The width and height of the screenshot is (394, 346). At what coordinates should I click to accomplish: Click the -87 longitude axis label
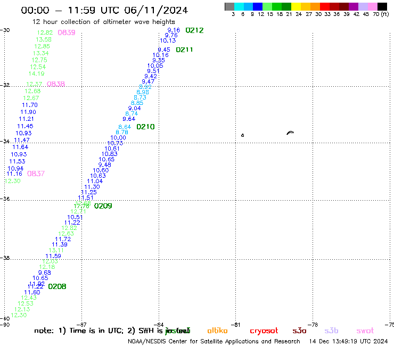pyautogui.click(x=81, y=325)
